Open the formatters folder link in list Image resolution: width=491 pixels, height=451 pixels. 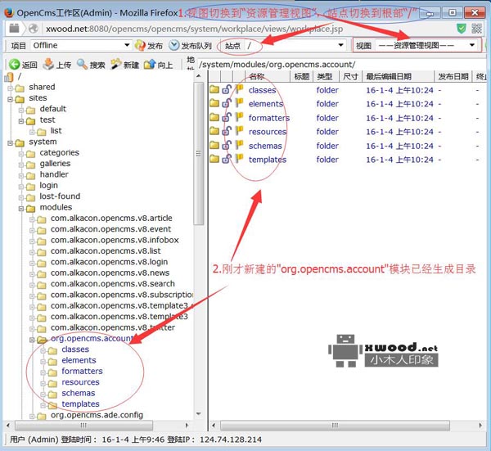tap(269, 118)
